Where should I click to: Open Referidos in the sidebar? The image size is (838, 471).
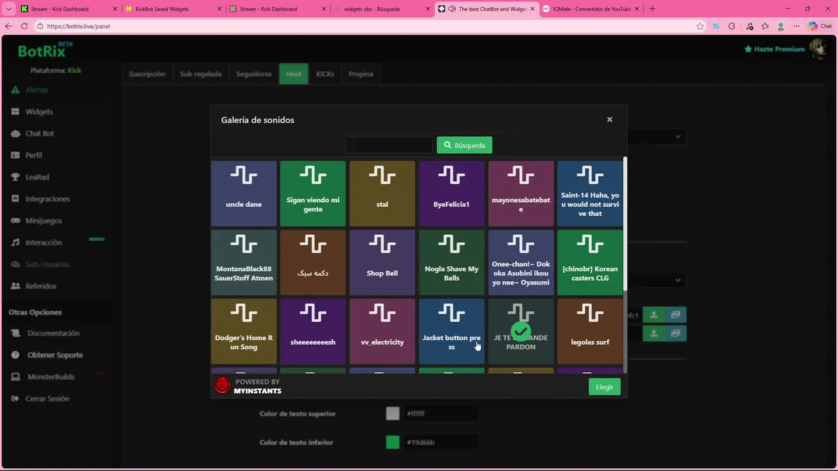point(41,286)
